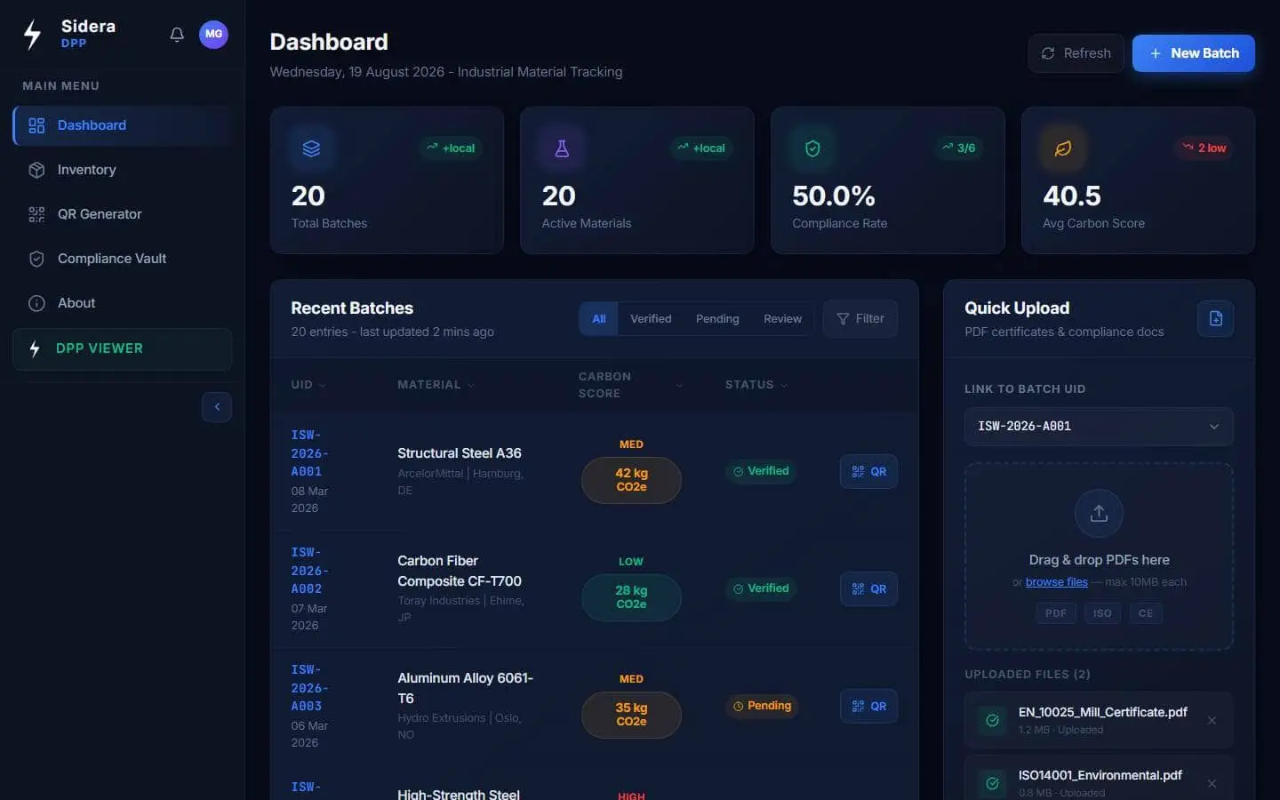Screen dimensions: 1280x800
Task: Select the Carbon Fiber Composite CF-T700 material name
Action: click(x=460, y=571)
